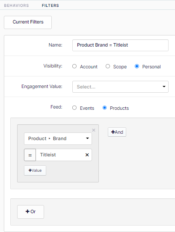This screenshot has width=175, height=232.
Task: Select Personal visibility radio button
Action: pos(137,66)
